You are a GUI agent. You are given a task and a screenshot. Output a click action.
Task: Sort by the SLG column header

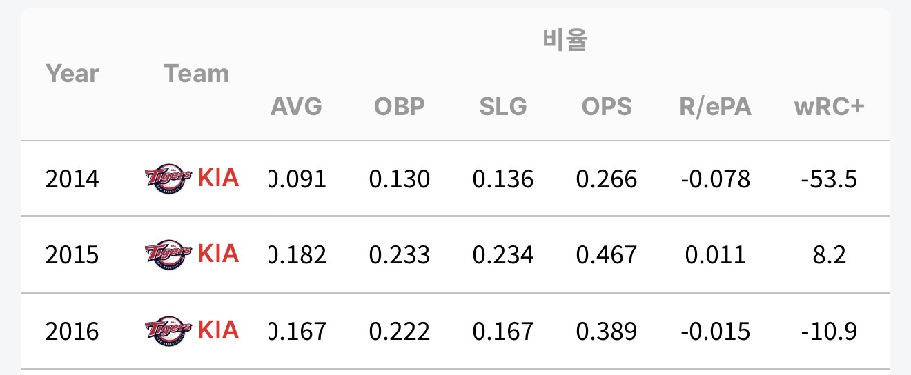[x=503, y=107]
